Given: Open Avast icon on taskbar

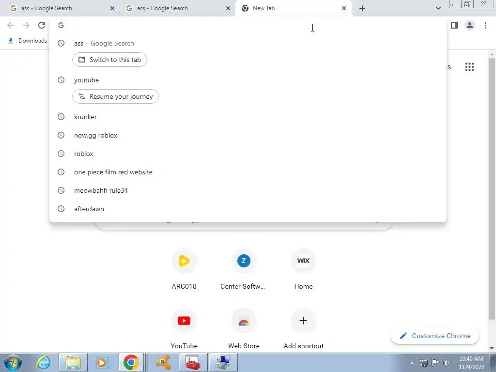Looking at the screenshot, I should [x=163, y=362].
